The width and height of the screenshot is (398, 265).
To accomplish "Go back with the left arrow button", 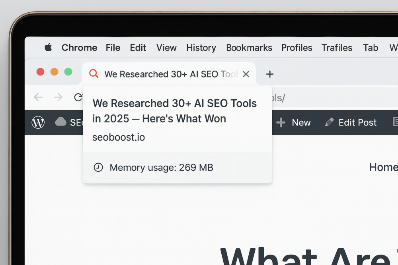I will tap(38, 97).
